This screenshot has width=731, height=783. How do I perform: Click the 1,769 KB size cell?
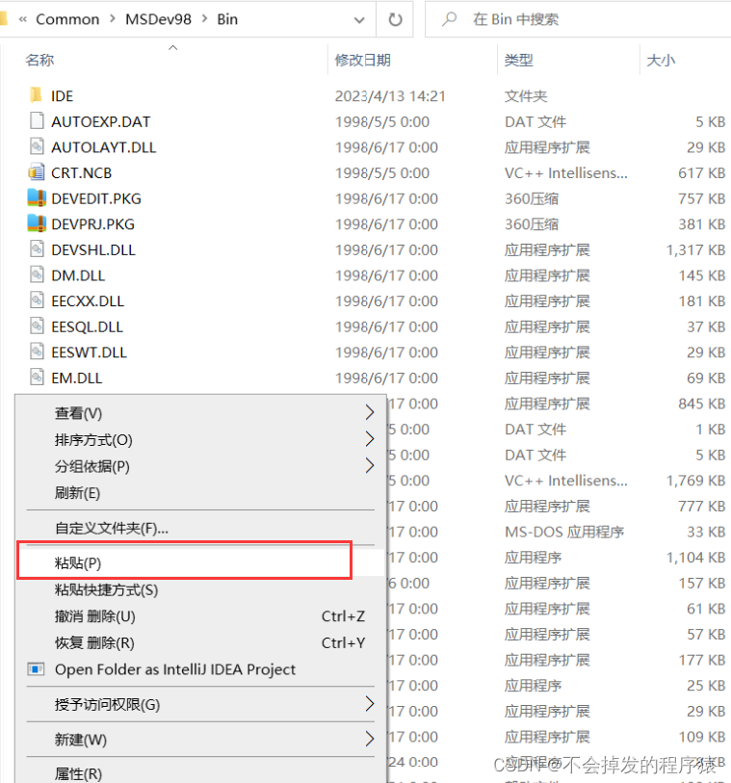[x=695, y=481]
